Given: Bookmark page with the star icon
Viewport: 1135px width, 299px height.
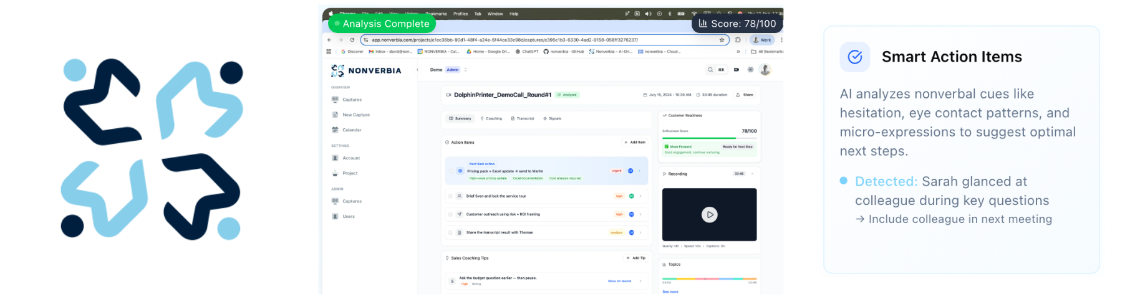Looking at the screenshot, I should click(722, 40).
